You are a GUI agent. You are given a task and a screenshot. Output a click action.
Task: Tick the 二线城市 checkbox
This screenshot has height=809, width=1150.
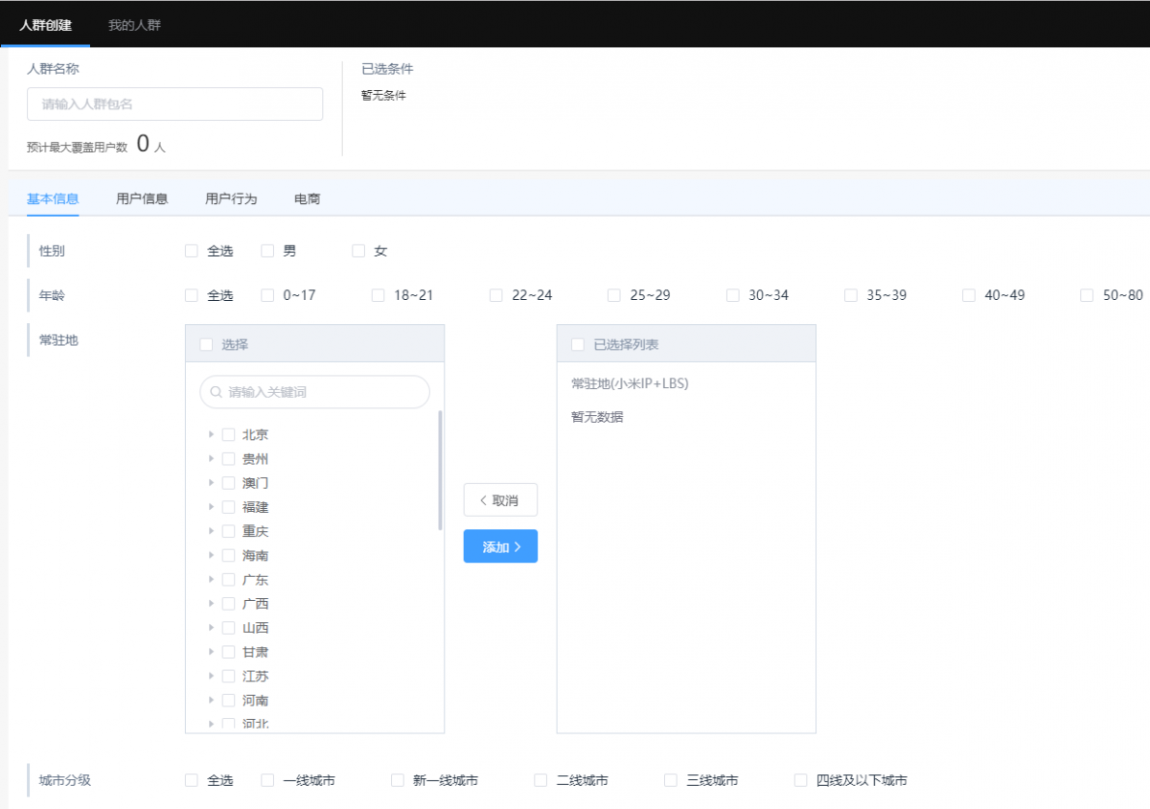pyautogui.click(x=540, y=780)
